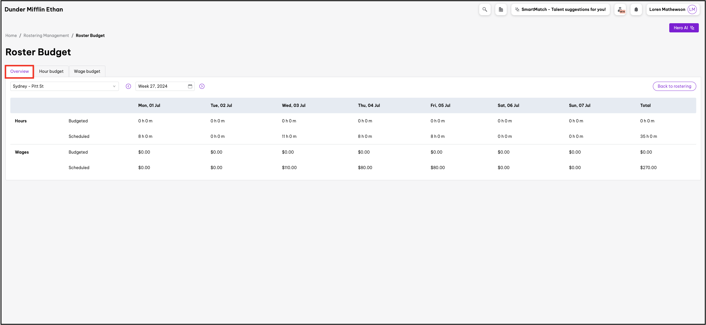Screen dimensions: 706x325
Task: Open the beta lab flask icon
Action: point(620,9)
